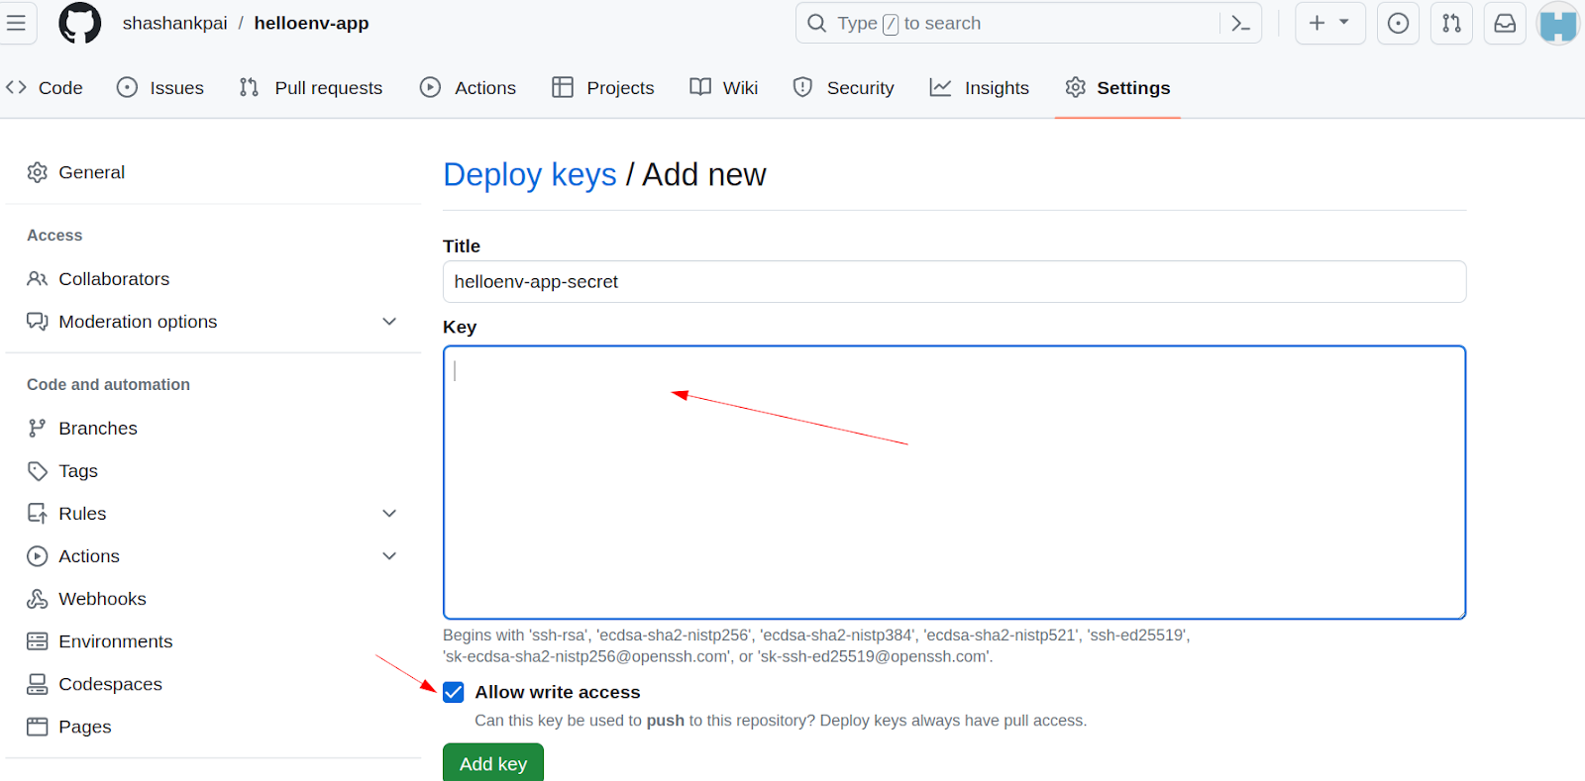Switch to the Insights tab
Viewport: 1585px width, 781px height.
(980, 87)
